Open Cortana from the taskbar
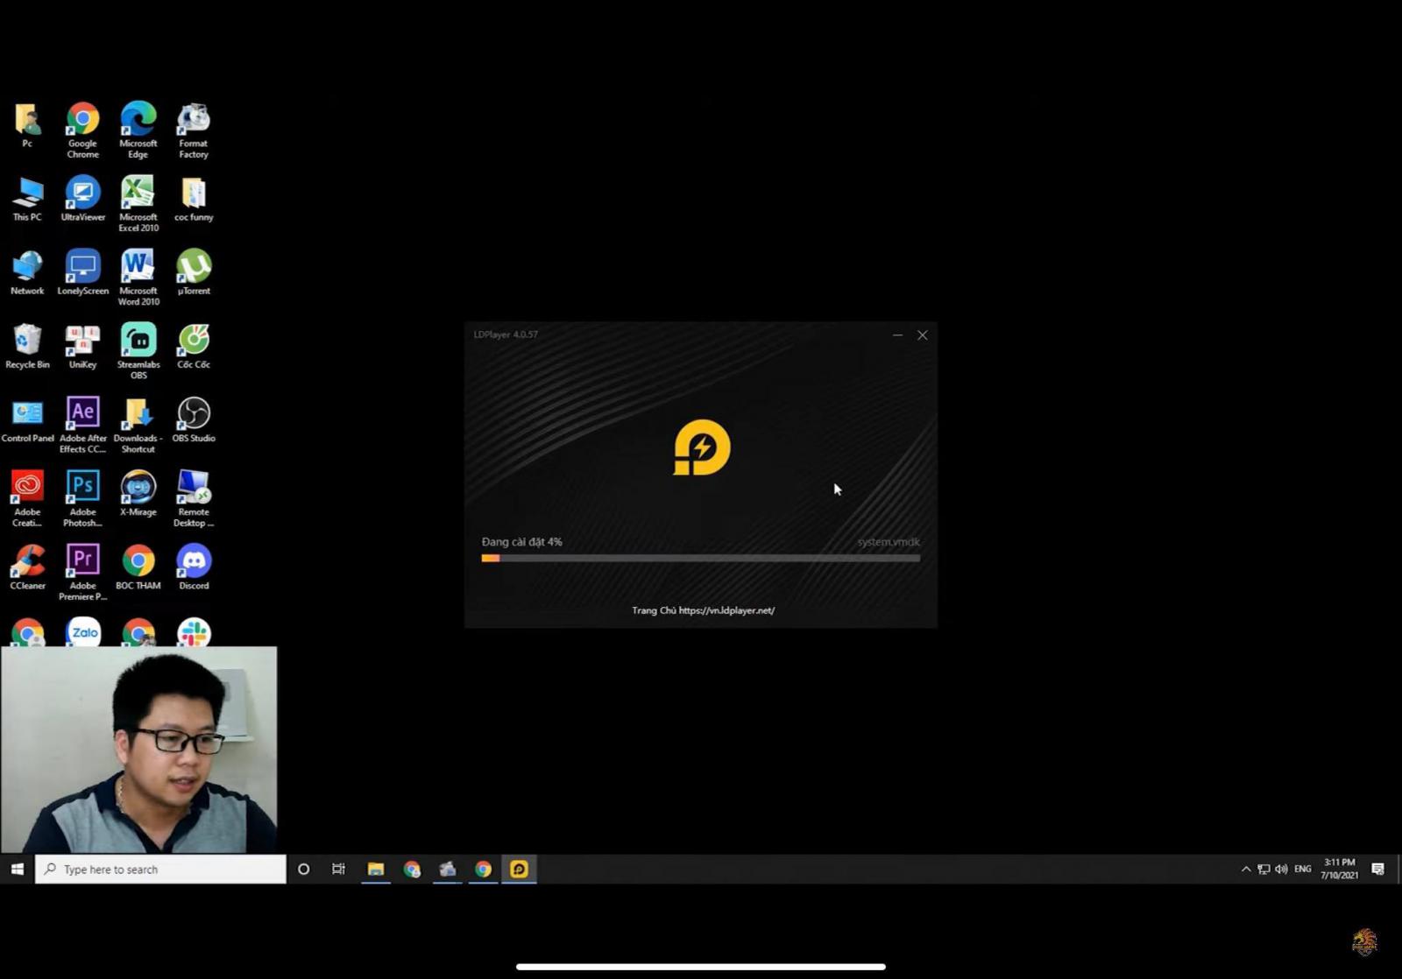This screenshot has height=979, width=1402. (x=303, y=869)
